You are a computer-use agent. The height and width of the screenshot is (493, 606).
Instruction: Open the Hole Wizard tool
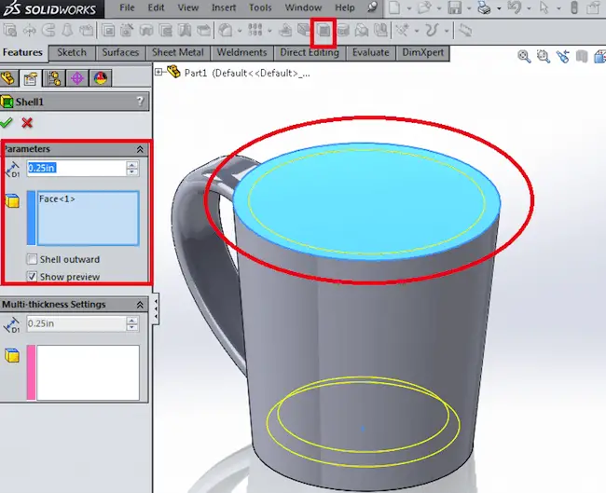tap(127, 30)
